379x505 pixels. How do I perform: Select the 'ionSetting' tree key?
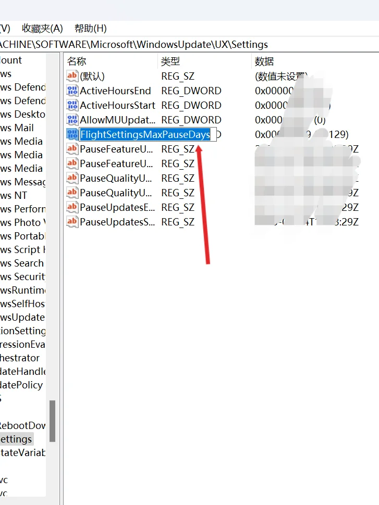pos(22,331)
